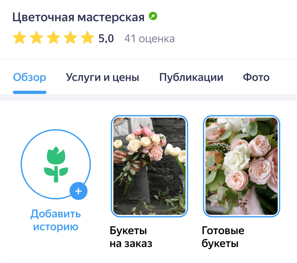
Task: Click the Готовые букеты caption
Action: coord(223,237)
